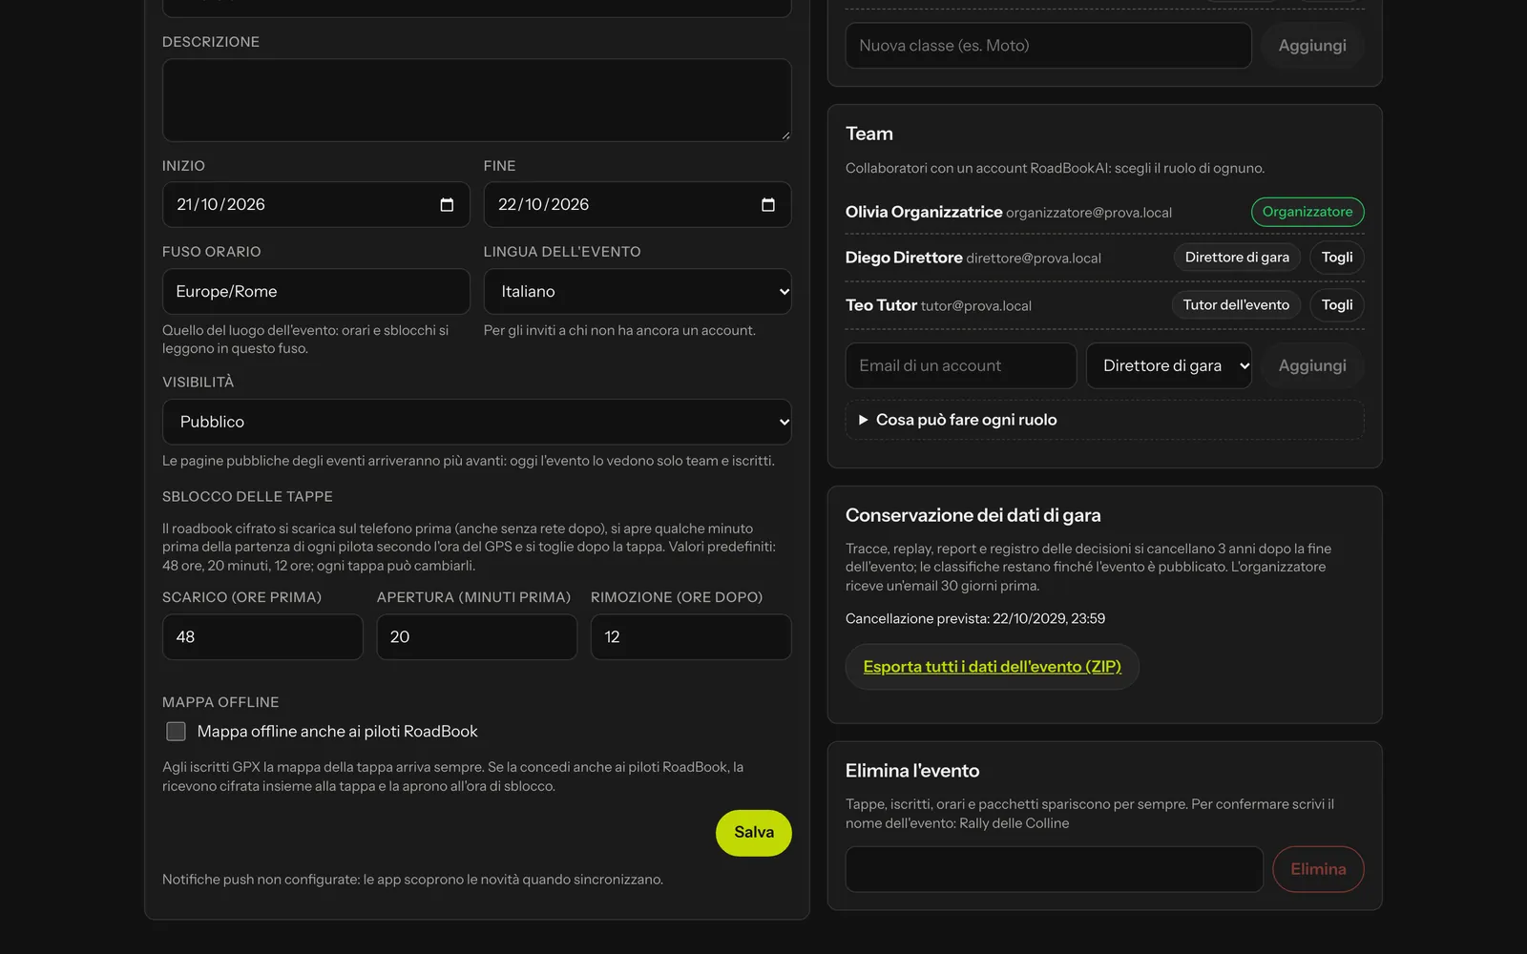The width and height of the screenshot is (1527, 954).
Task: Click the red Elimina button
Action: (1318, 869)
